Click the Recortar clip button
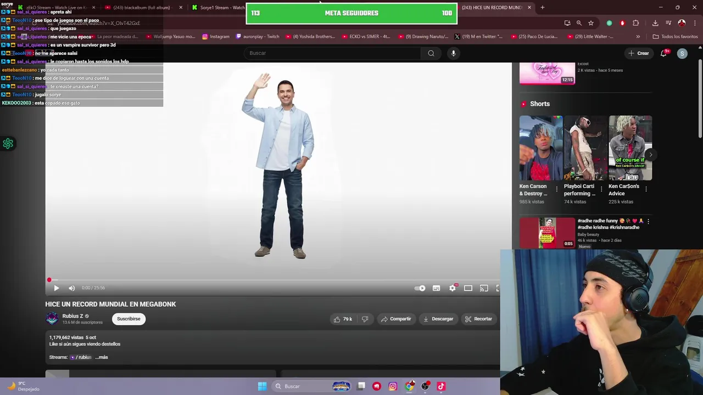This screenshot has width=703, height=395. [x=478, y=319]
